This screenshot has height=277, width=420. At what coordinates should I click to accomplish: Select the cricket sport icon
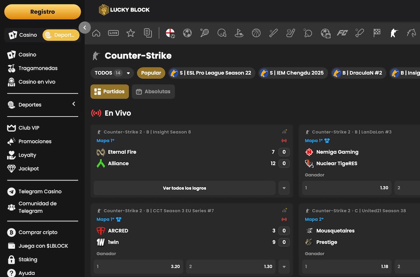(359, 33)
